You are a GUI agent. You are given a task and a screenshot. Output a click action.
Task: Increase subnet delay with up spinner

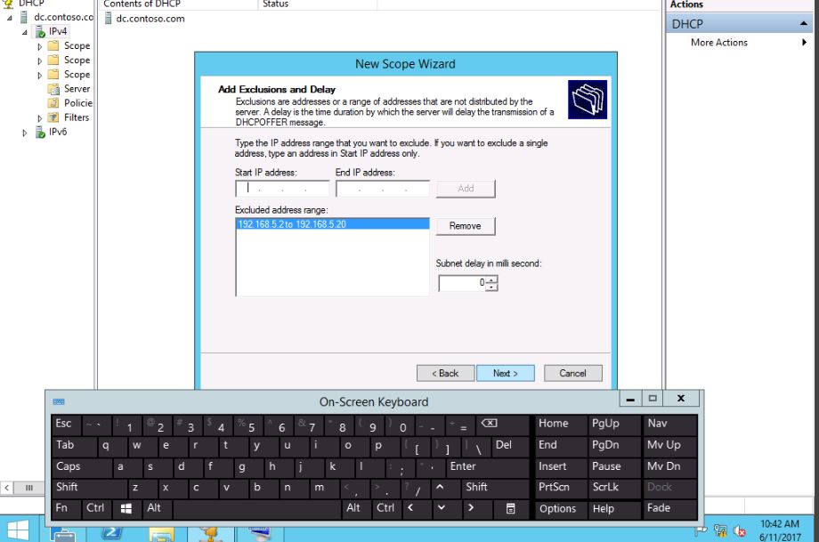pyautogui.click(x=491, y=279)
